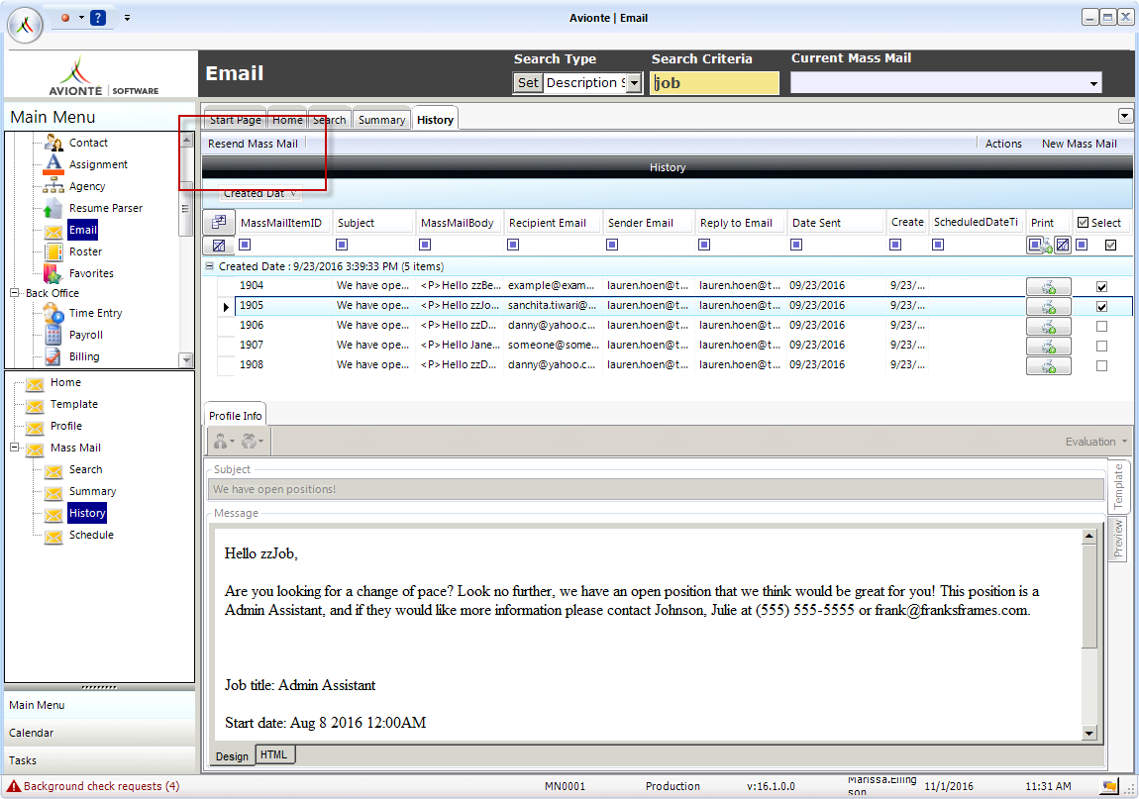
Task: Open Resume Parser from the Main Menu
Action: tap(105, 208)
